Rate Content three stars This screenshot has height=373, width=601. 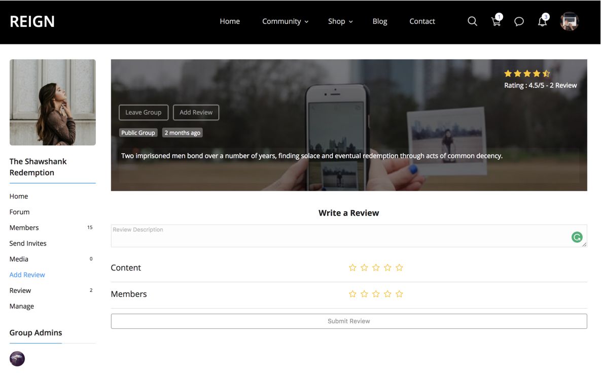click(x=376, y=267)
